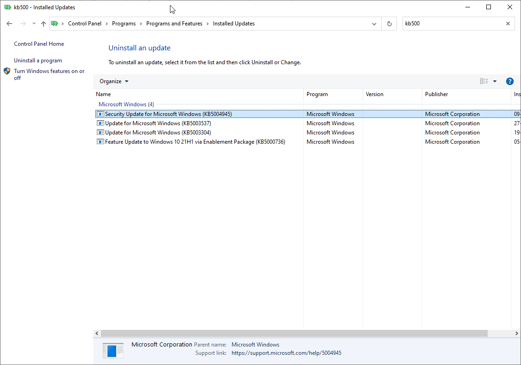Sort updates by the Publisher column header

(x=436, y=94)
